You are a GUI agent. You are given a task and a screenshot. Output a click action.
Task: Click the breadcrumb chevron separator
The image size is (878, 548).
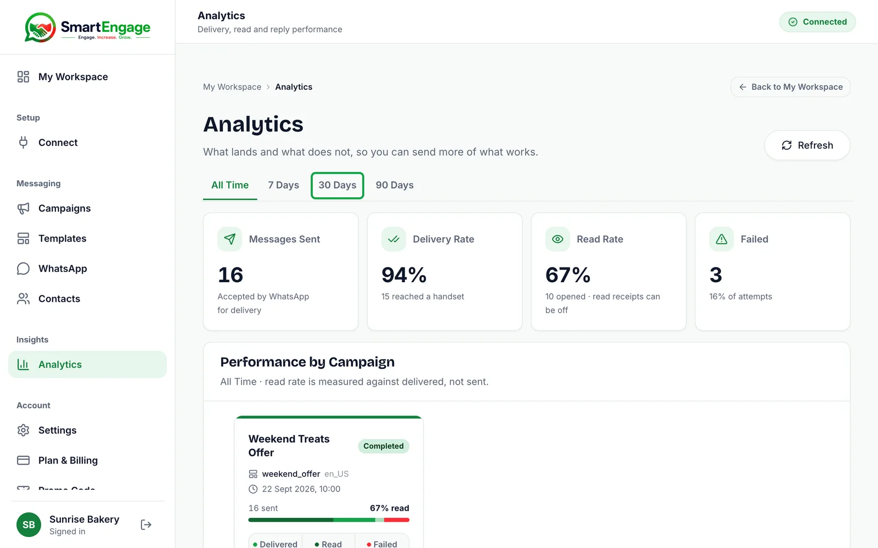(x=268, y=87)
